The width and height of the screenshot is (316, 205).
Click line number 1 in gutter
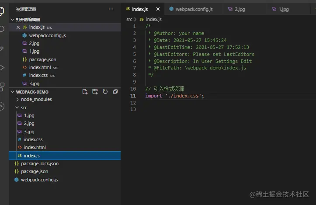pos(135,26)
